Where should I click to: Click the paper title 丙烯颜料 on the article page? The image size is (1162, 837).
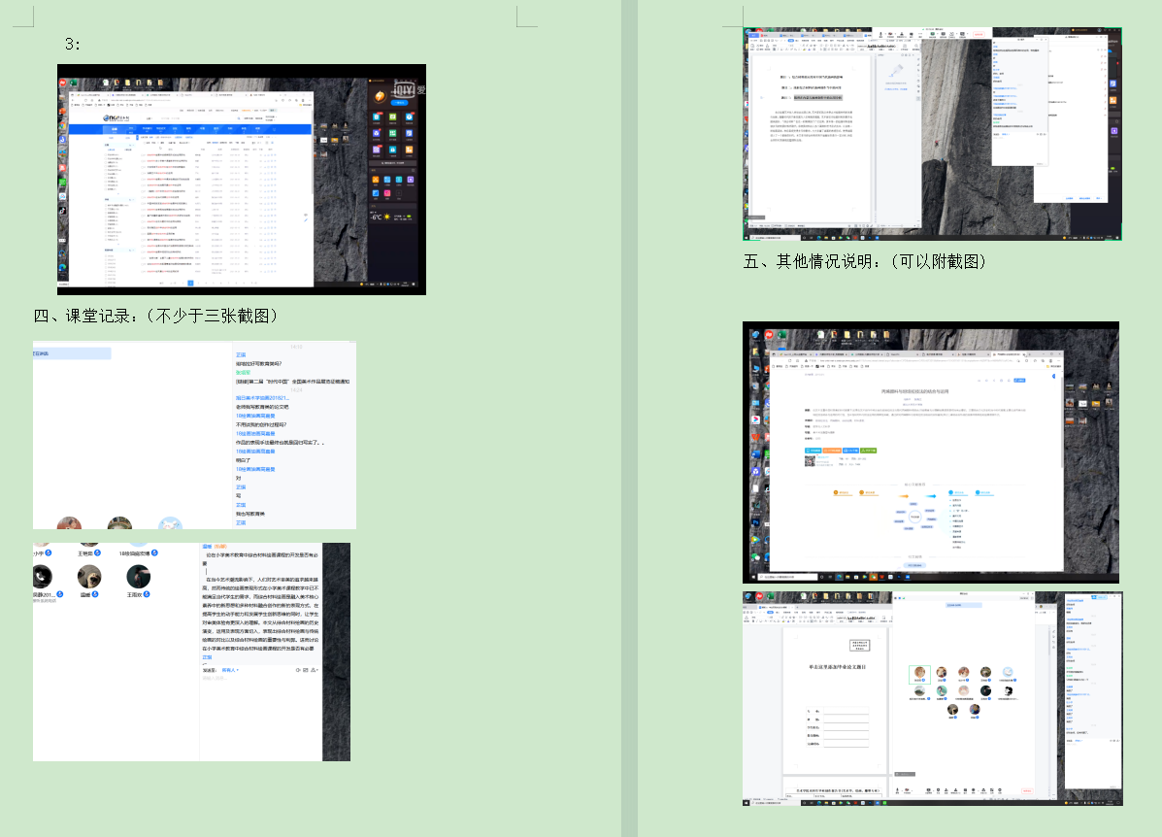coord(917,391)
